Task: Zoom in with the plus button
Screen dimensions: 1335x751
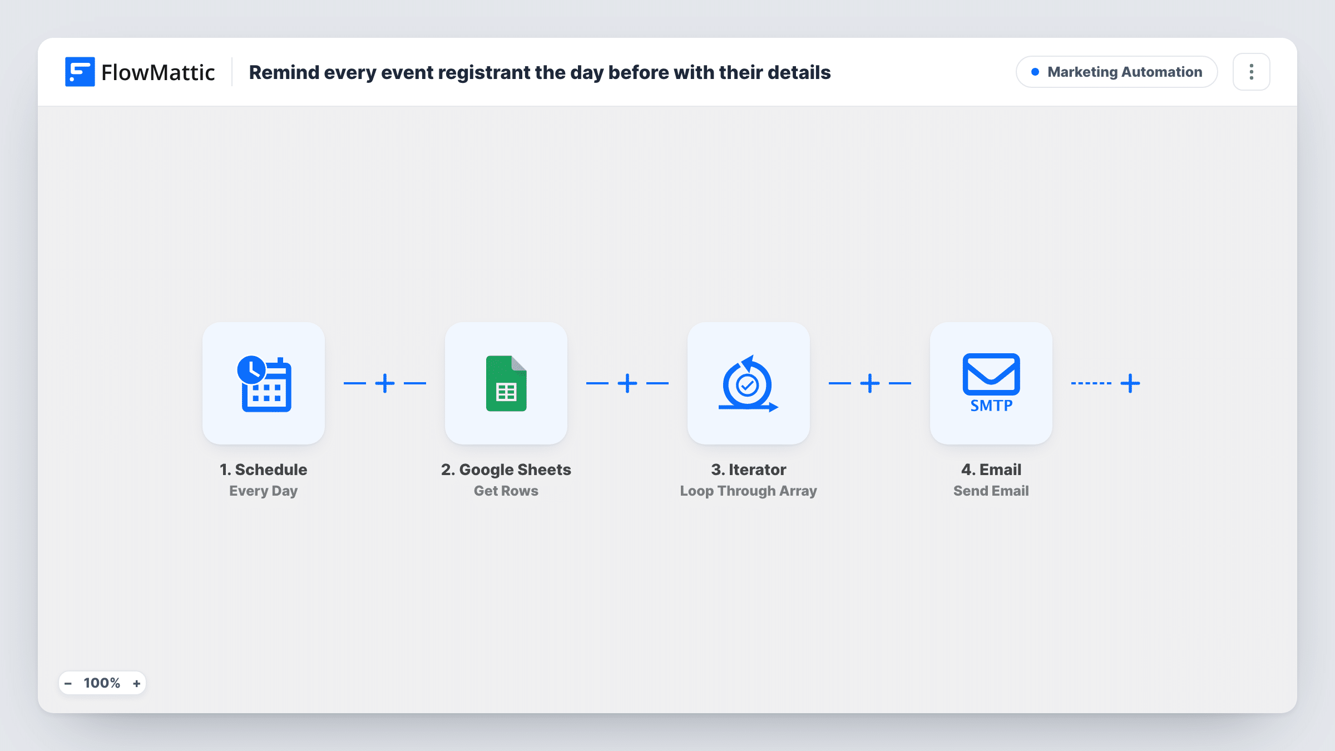Action: tap(136, 683)
